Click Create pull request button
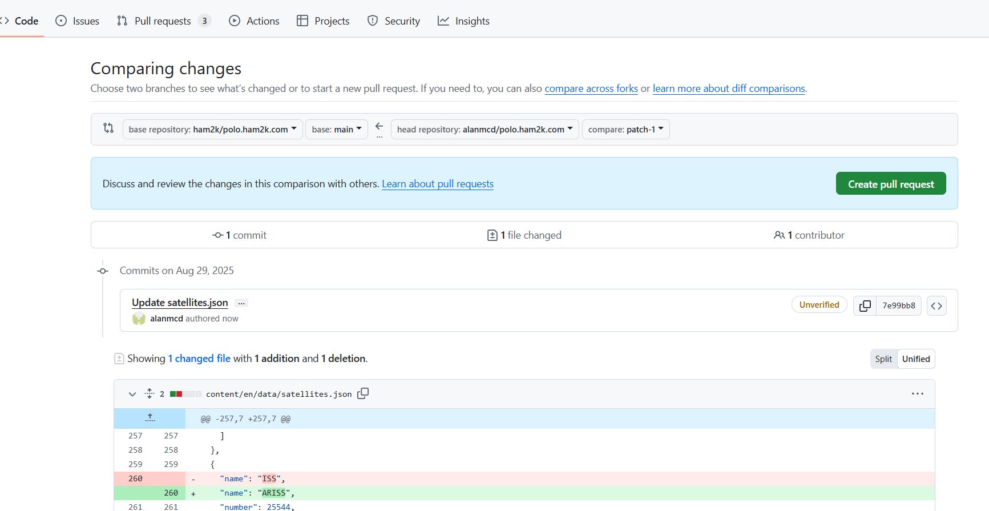The image size is (989, 511). pyautogui.click(x=890, y=184)
